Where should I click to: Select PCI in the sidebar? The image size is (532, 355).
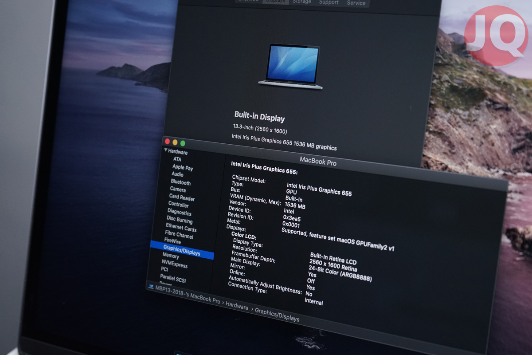coord(164,269)
